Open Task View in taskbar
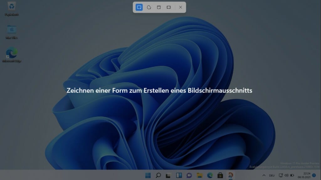This screenshot has width=321, height=180. (x=168, y=175)
